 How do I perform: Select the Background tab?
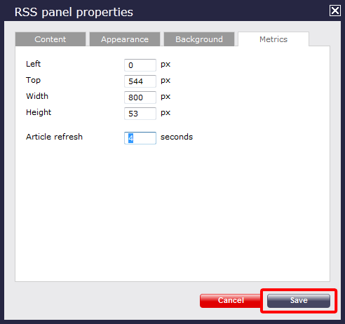coord(199,39)
